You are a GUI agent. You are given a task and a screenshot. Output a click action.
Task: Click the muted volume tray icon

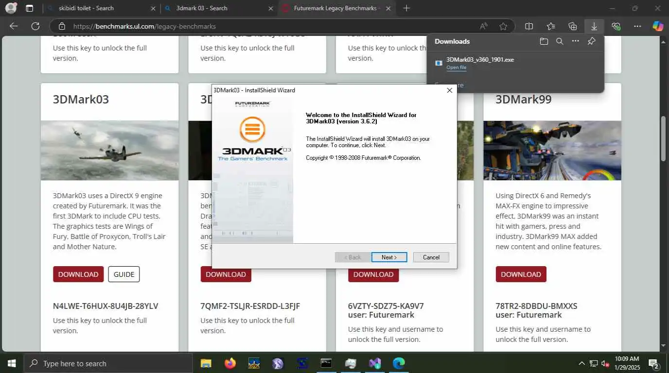click(606, 363)
